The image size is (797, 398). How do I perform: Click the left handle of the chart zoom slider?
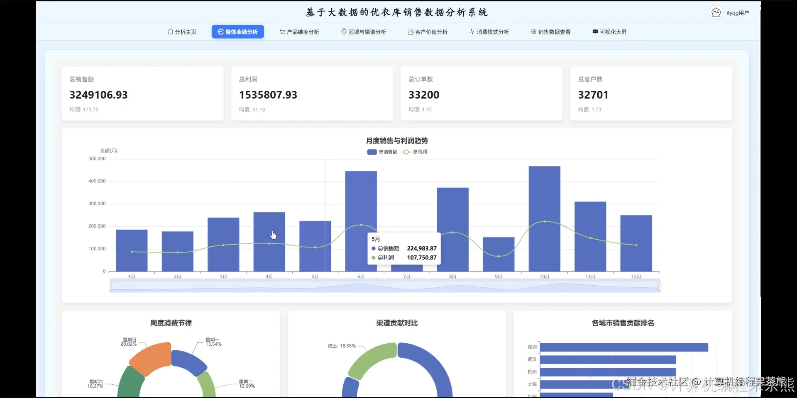click(x=110, y=286)
